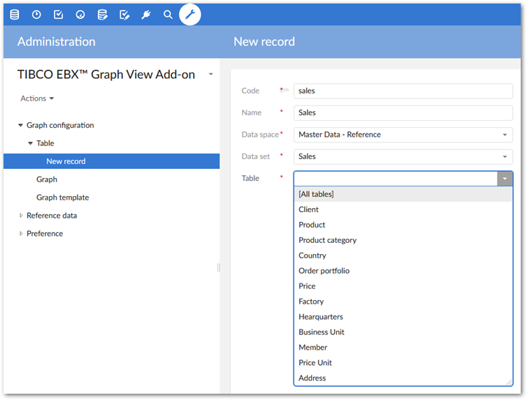This screenshot has height=400, width=527.
Task: Click into the Code input field
Action: [403, 91]
